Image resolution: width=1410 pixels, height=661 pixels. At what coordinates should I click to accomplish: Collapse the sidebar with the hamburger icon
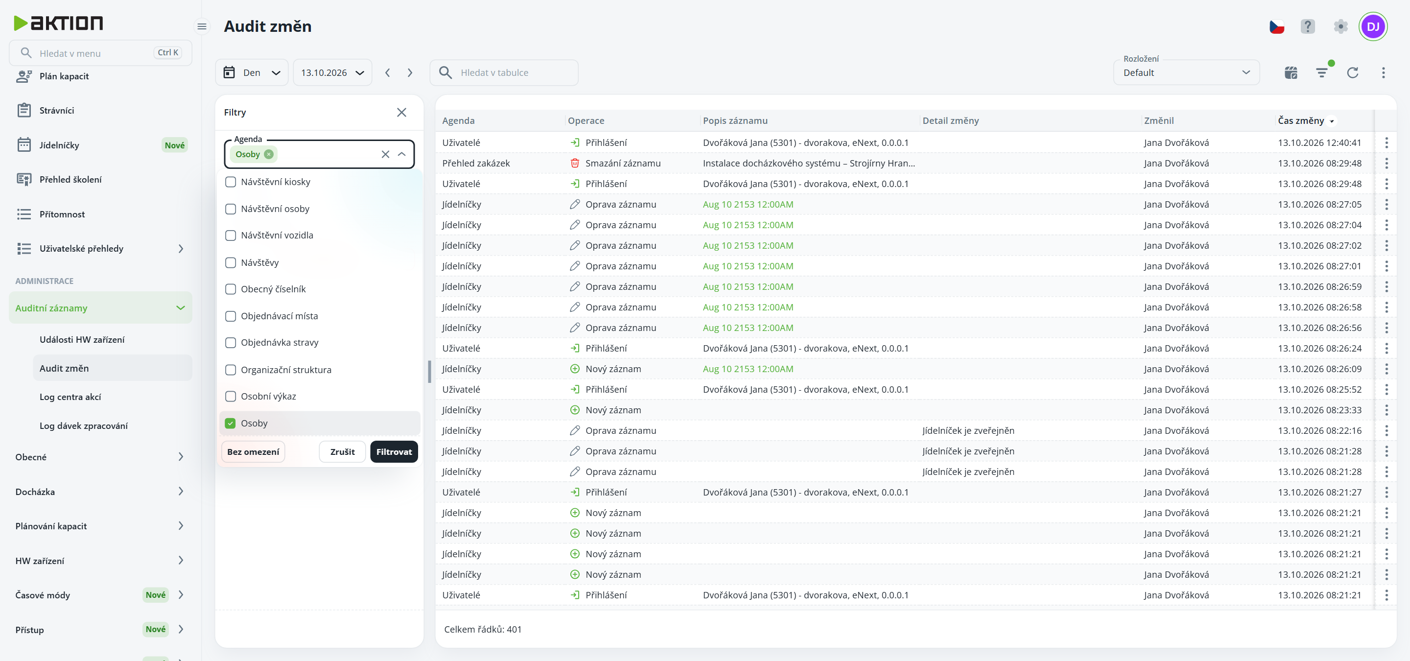coord(202,26)
